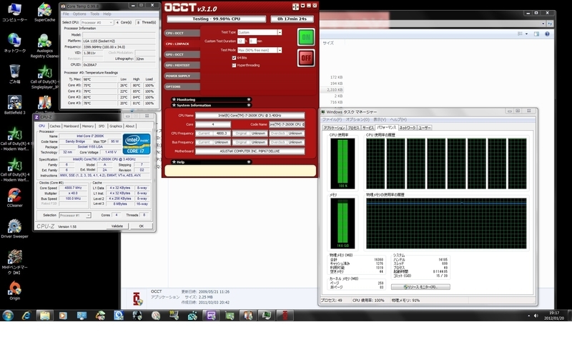
Task: Toggle the Hyperthreading checkbox in OCCT
Action: click(x=234, y=66)
